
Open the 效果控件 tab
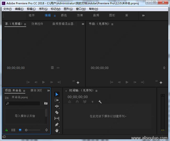coord(37,24)
